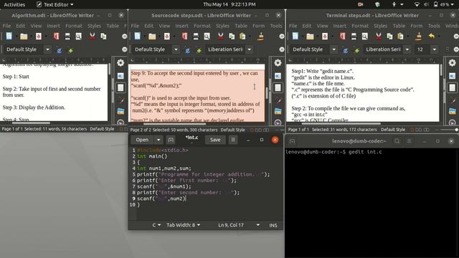This screenshot has height=258, width=459.
Task: Open Tools menu in Terminal steps window
Action: [434, 26]
